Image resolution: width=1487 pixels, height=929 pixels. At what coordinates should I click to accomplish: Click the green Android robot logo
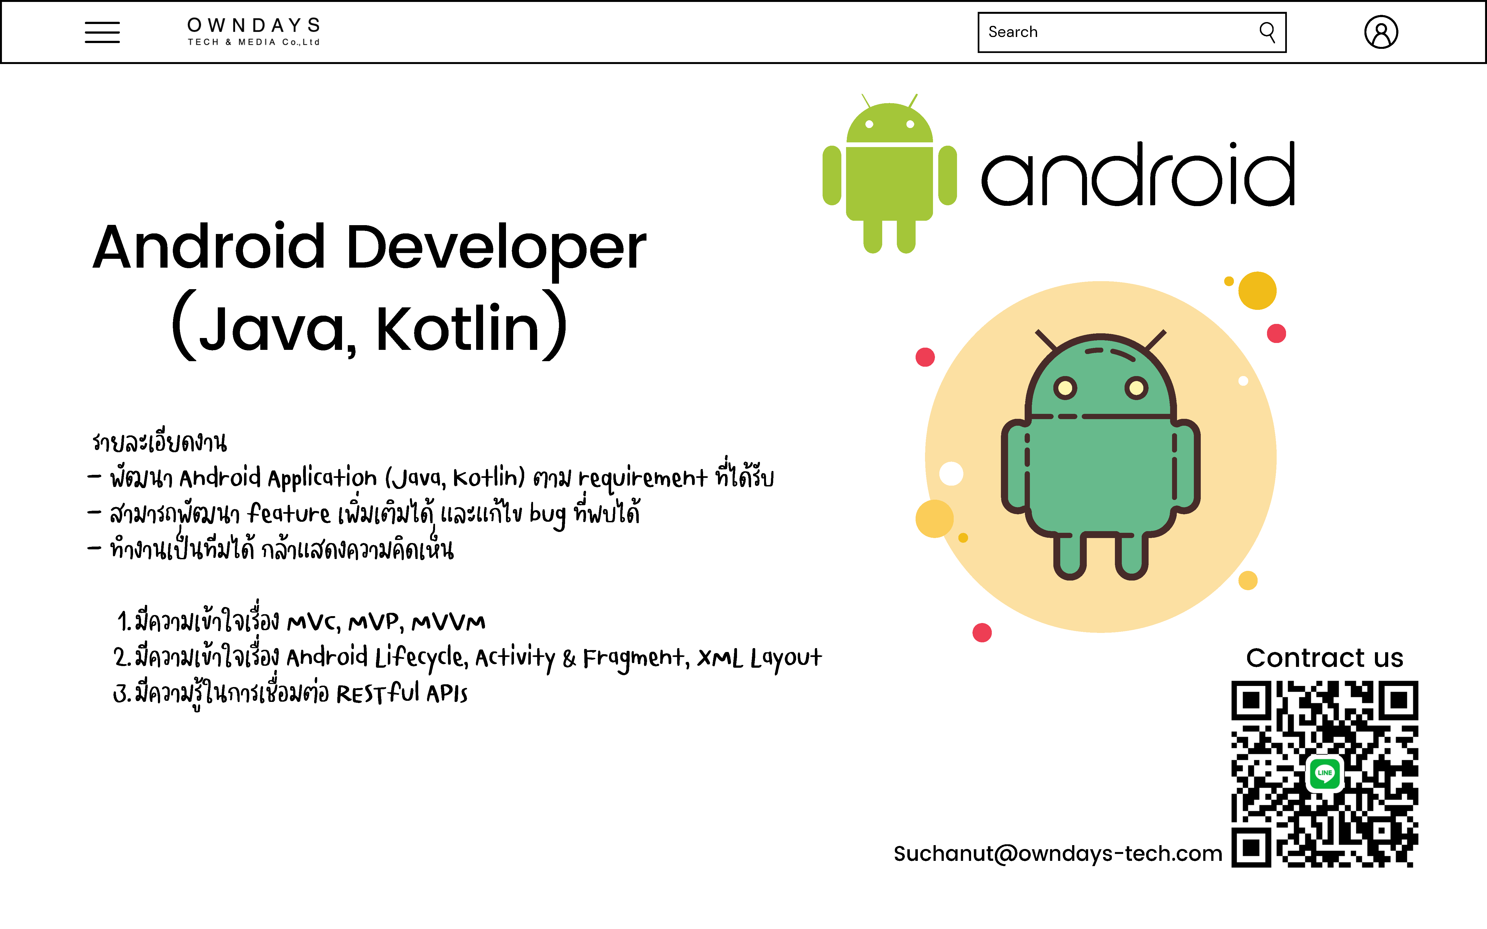[889, 173]
